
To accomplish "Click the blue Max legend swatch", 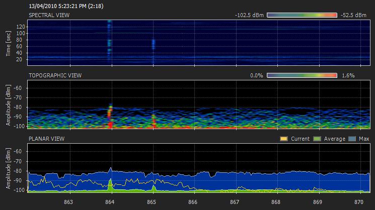I will pos(352,139).
